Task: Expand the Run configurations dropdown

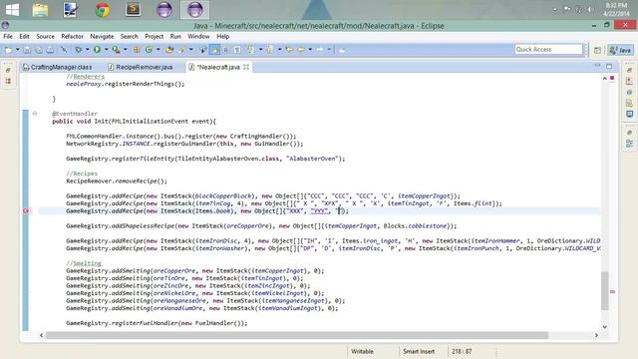Action: click(x=107, y=50)
